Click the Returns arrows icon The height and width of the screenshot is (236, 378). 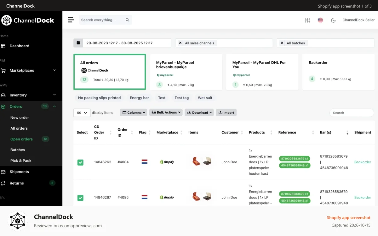3,183
